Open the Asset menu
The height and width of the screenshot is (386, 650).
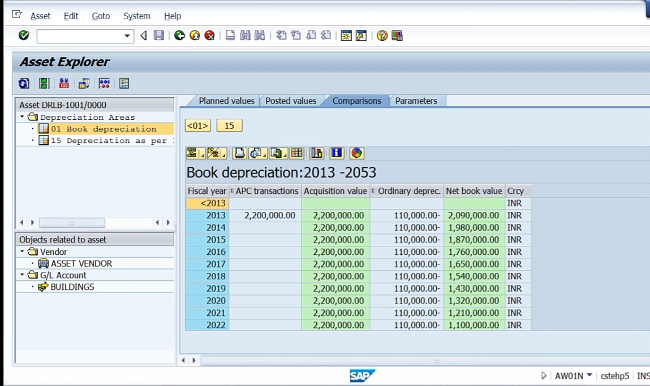[40, 16]
